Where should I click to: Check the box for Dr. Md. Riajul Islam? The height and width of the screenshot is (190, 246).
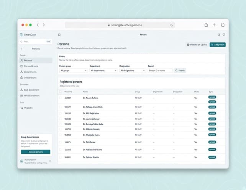pyautogui.click(x=61, y=113)
